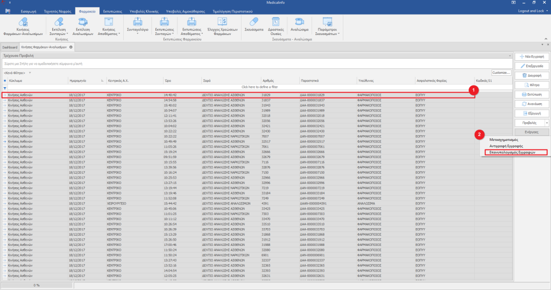Click the Customize... button
Screen dimensions: 551x290
pyautogui.click(x=500, y=73)
